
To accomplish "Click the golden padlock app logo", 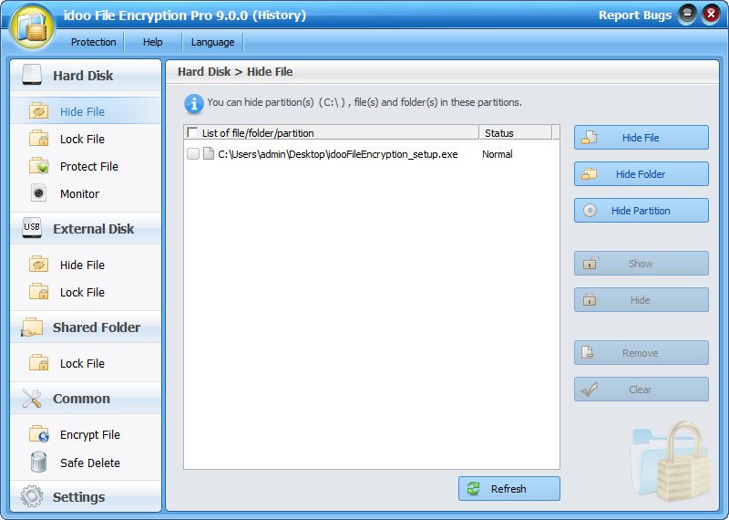I will pos(33,27).
